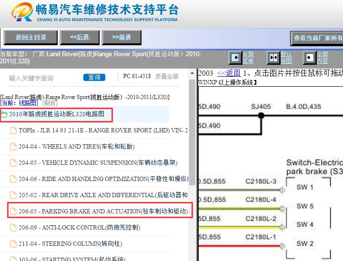Open 206-09 ANTI-LOCK CONTROL entry
This screenshot has height=261, width=343.
coord(80,228)
